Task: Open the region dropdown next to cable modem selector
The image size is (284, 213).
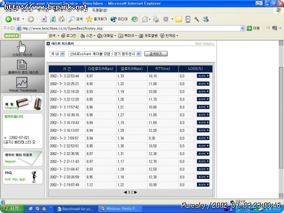Action: [x=57, y=54]
